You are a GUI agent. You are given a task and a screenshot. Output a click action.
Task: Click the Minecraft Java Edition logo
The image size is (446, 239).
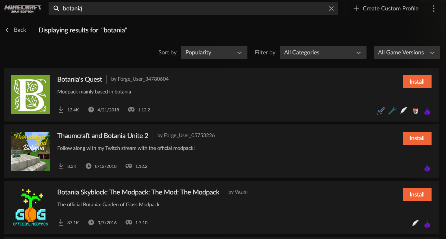tap(23, 9)
